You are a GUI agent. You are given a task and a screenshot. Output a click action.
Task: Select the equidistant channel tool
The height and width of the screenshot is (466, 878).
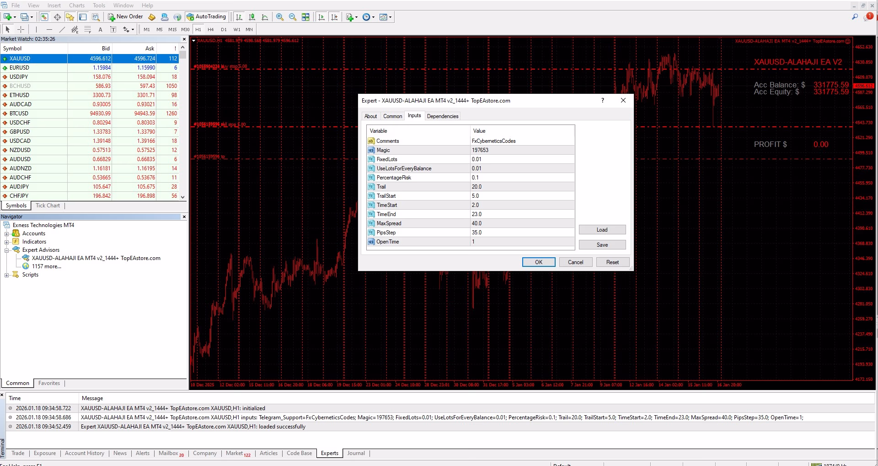[75, 29]
